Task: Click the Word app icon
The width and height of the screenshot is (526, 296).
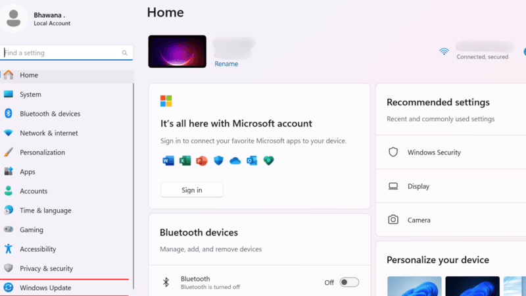Action: pyautogui.click(x=168, y=160)
